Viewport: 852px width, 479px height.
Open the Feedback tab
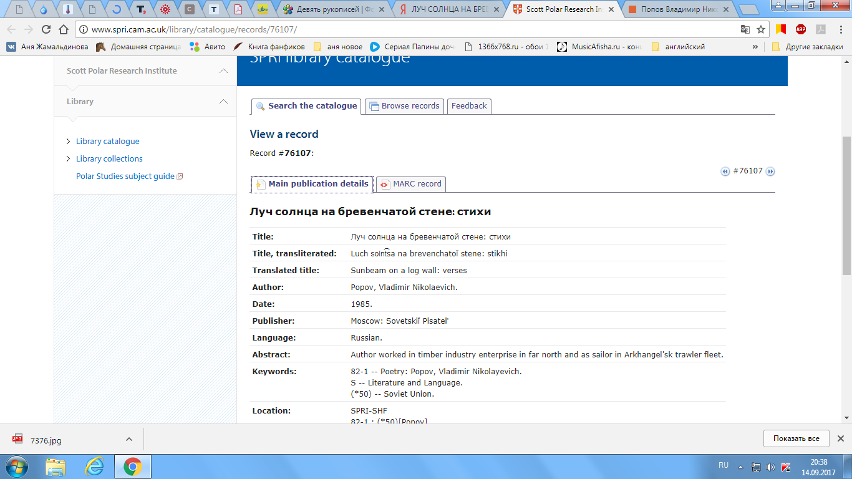469,106
